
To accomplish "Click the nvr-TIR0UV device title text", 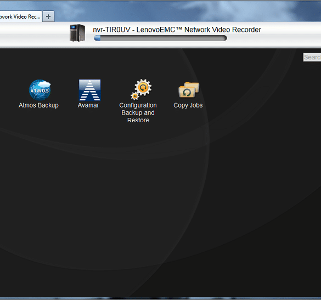I will click(x=177, y=30).
